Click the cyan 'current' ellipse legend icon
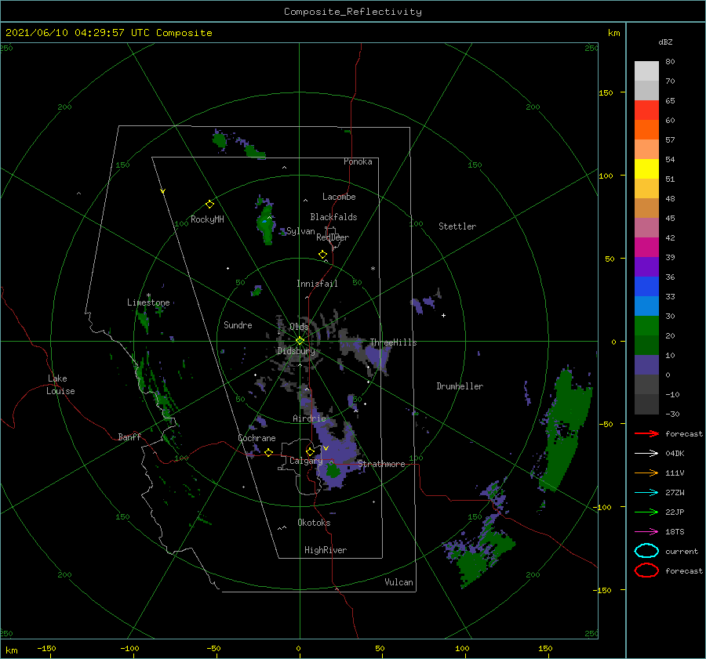 click(646, 551)
